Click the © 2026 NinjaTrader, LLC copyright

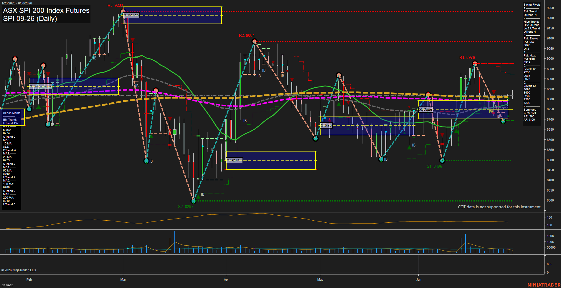19,270
